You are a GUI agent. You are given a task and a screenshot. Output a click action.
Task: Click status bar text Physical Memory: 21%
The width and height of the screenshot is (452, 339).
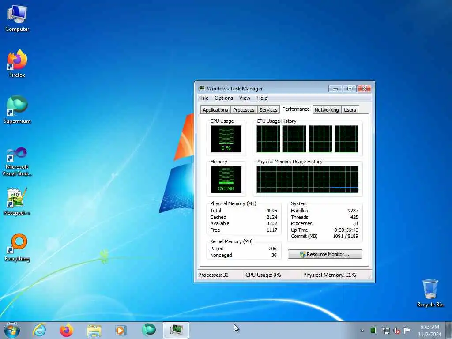pyautogui.click(x=329, y=275)
